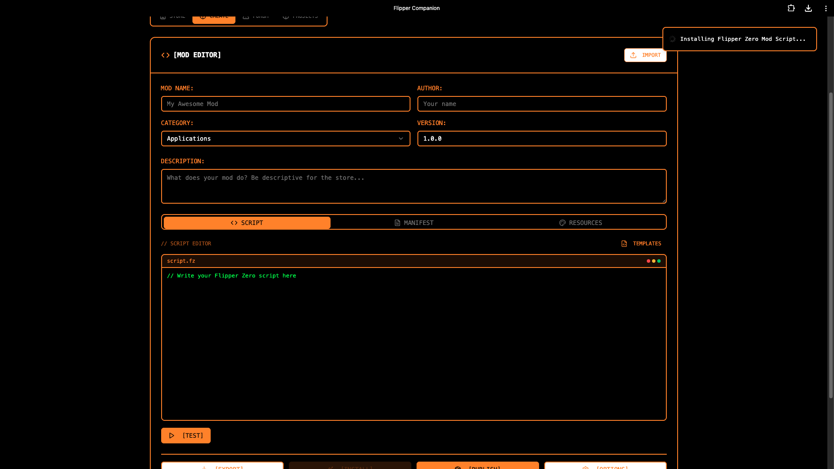834x469 pixels.
Task: Click the red dot in the script editor header
Action: tap(649, 261)
